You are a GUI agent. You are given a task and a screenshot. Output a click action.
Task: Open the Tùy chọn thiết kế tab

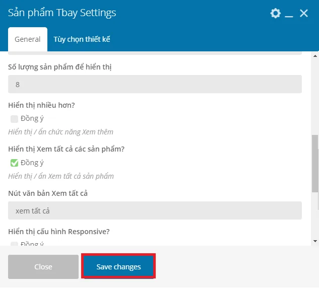point(82,39)
